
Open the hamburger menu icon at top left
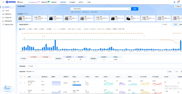3,2
